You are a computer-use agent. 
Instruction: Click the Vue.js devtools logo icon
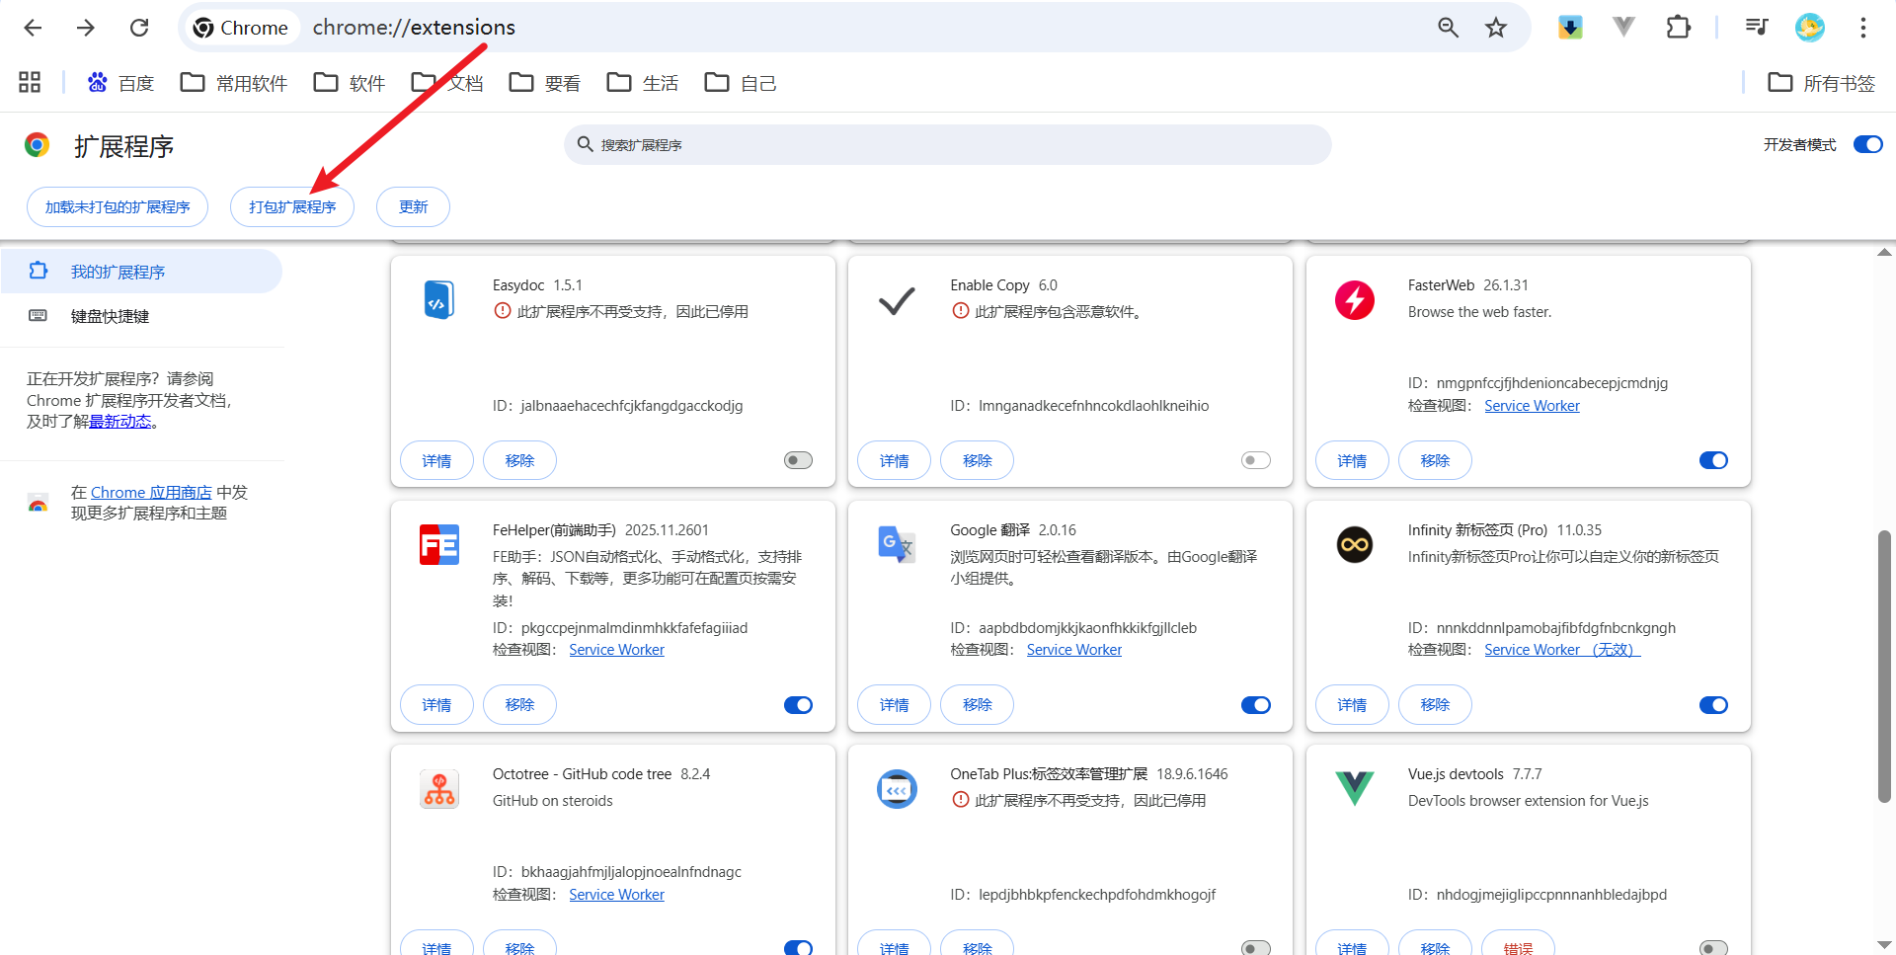pyautogui.click(x=1355, y=788)
